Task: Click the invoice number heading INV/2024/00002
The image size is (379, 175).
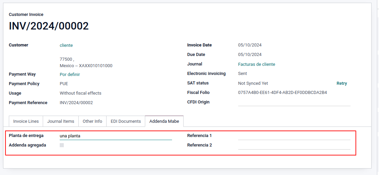Action: pos(49,26)
